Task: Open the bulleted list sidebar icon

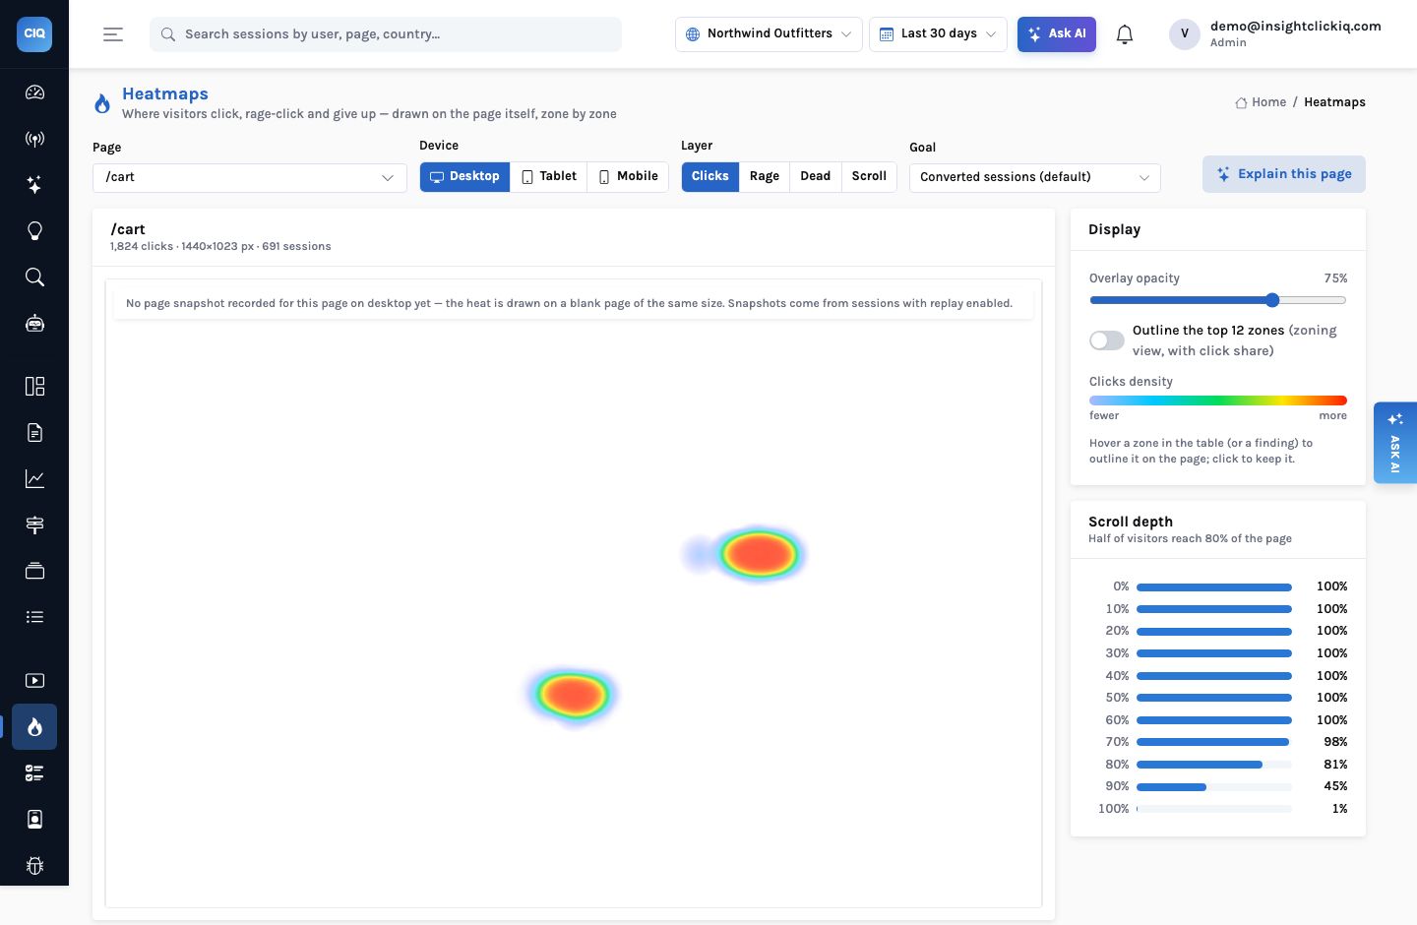Action: pos(34,617)
